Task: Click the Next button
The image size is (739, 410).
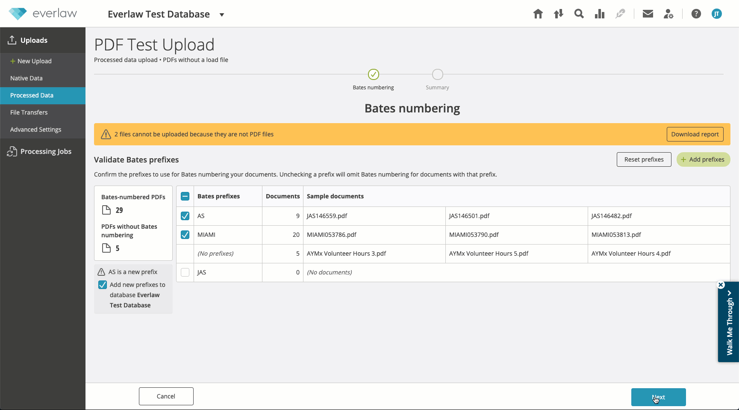Action: 659,397
